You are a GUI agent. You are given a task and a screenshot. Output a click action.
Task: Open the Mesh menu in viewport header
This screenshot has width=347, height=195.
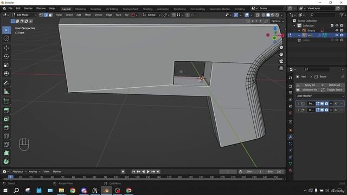pos(88,15)
